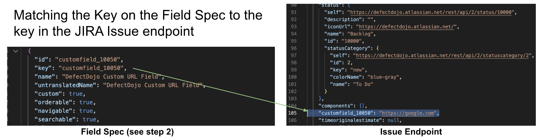Click the "components" empty array
537x140 pixels.
[361, 106]
